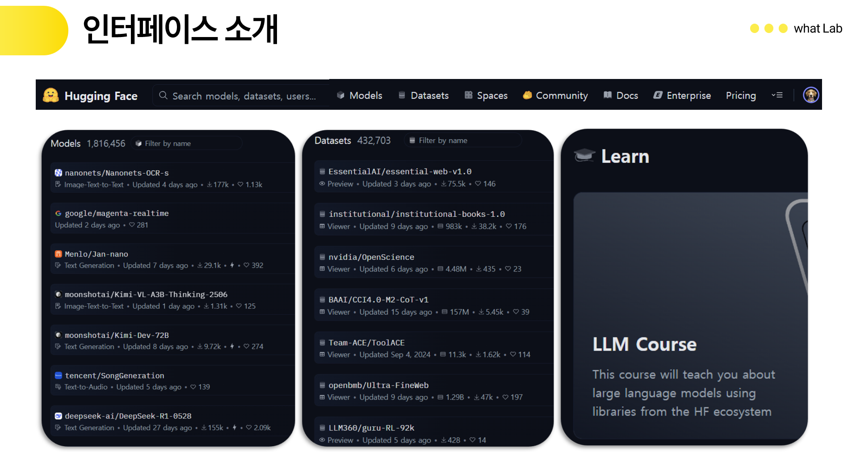Open nanonets/Nanonets-OCR-s model
This screenshot has height=452, width=856.
pos(117,173)
